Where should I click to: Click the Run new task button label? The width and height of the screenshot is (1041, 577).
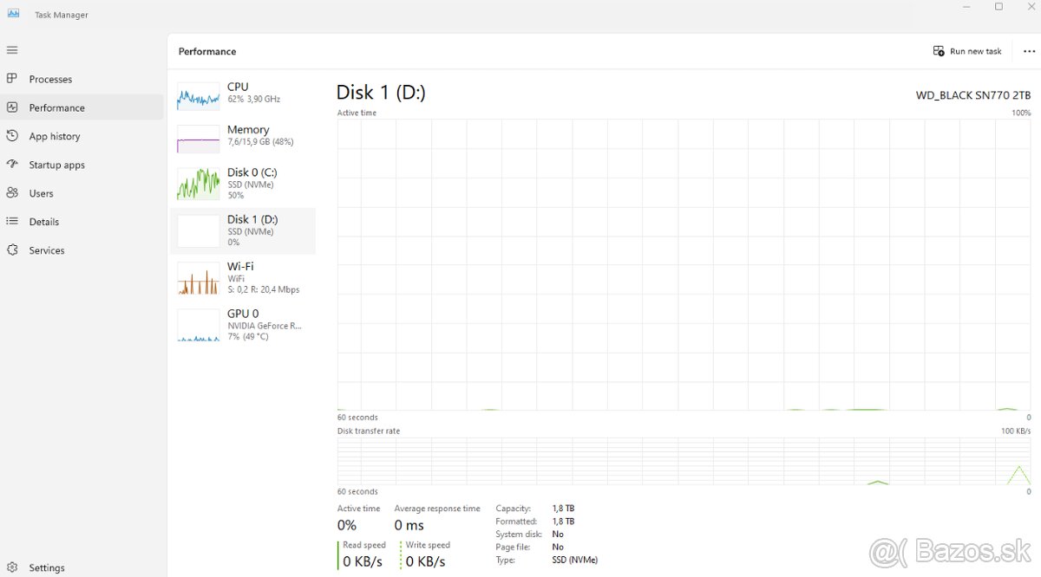pos(976,51)
